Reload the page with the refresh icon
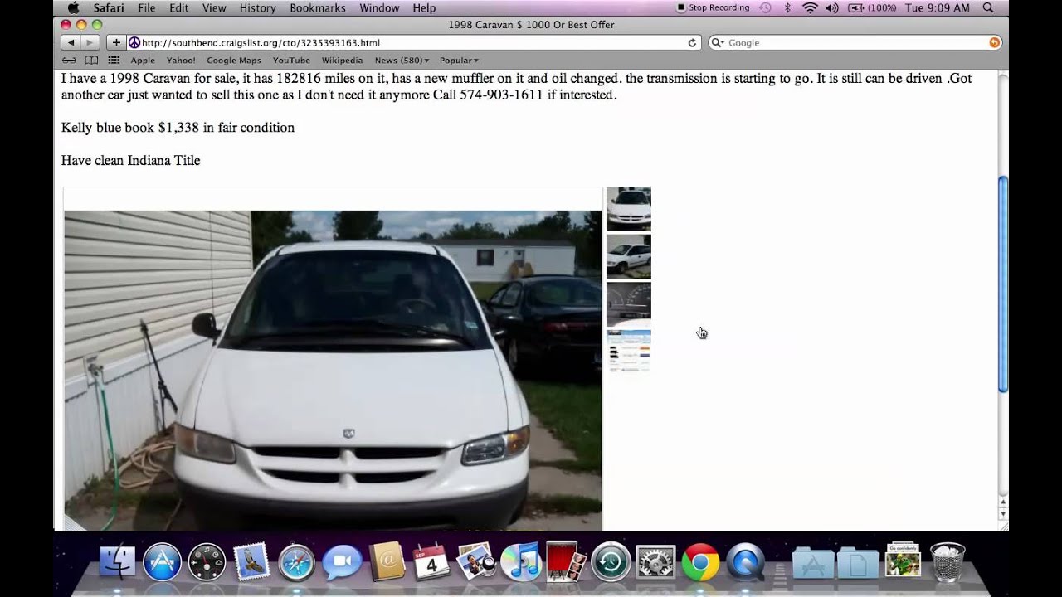Screen dimensions: 1062x597 click(x=692, y=42)
